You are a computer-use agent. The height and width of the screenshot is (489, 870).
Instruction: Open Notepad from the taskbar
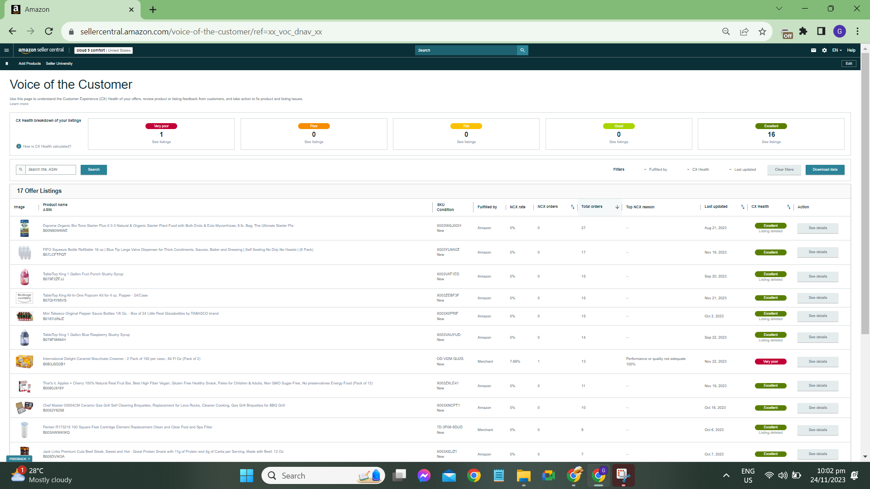point(499,476)
